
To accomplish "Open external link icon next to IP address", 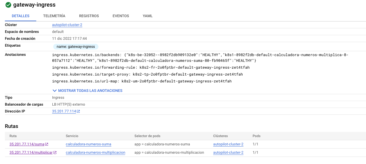I will (x=78, y=111).
